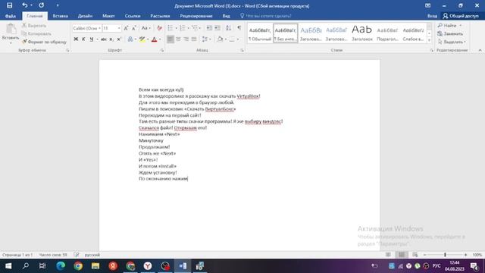485x273 pixels.
Task: Select Формат по образцу (Format Painter)
Action: pyautogui.click(x=44, y=42)
